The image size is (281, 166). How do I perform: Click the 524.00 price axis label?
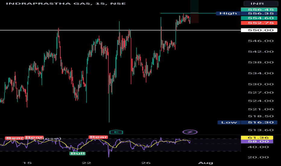[x=260, y=101]
